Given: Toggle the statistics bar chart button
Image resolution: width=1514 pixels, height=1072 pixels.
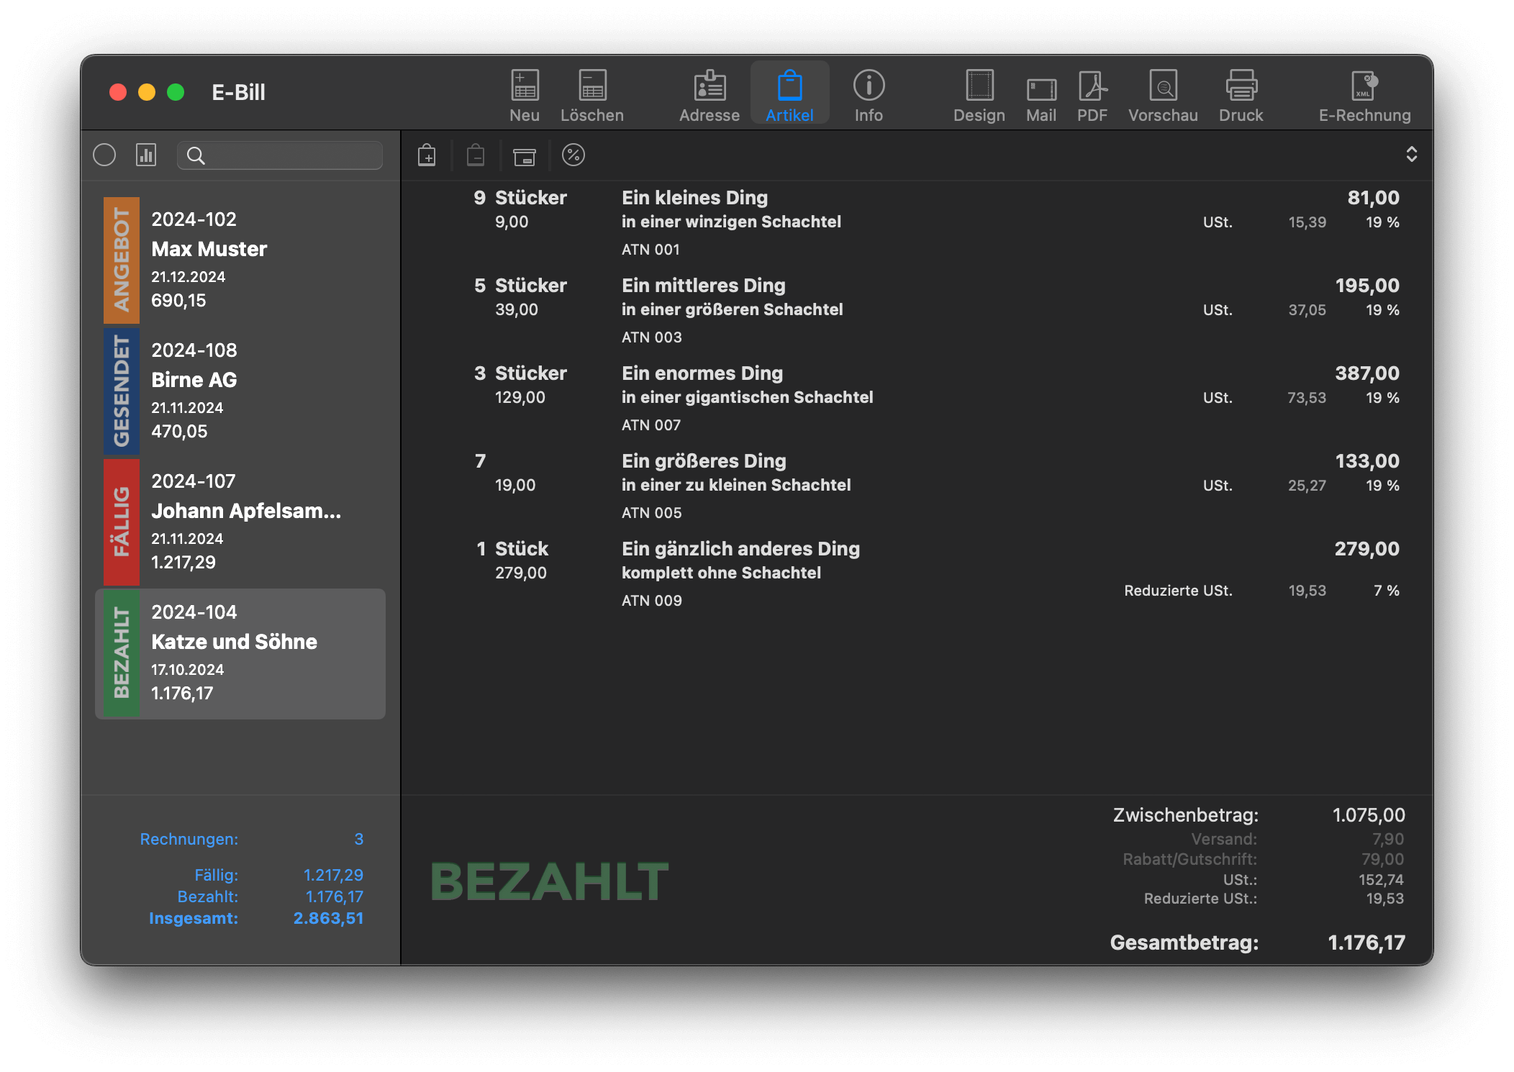Looking at the screenshot, I should pos(146,155).
